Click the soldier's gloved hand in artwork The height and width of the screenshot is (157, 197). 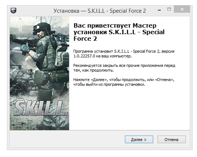coord(26,48)
